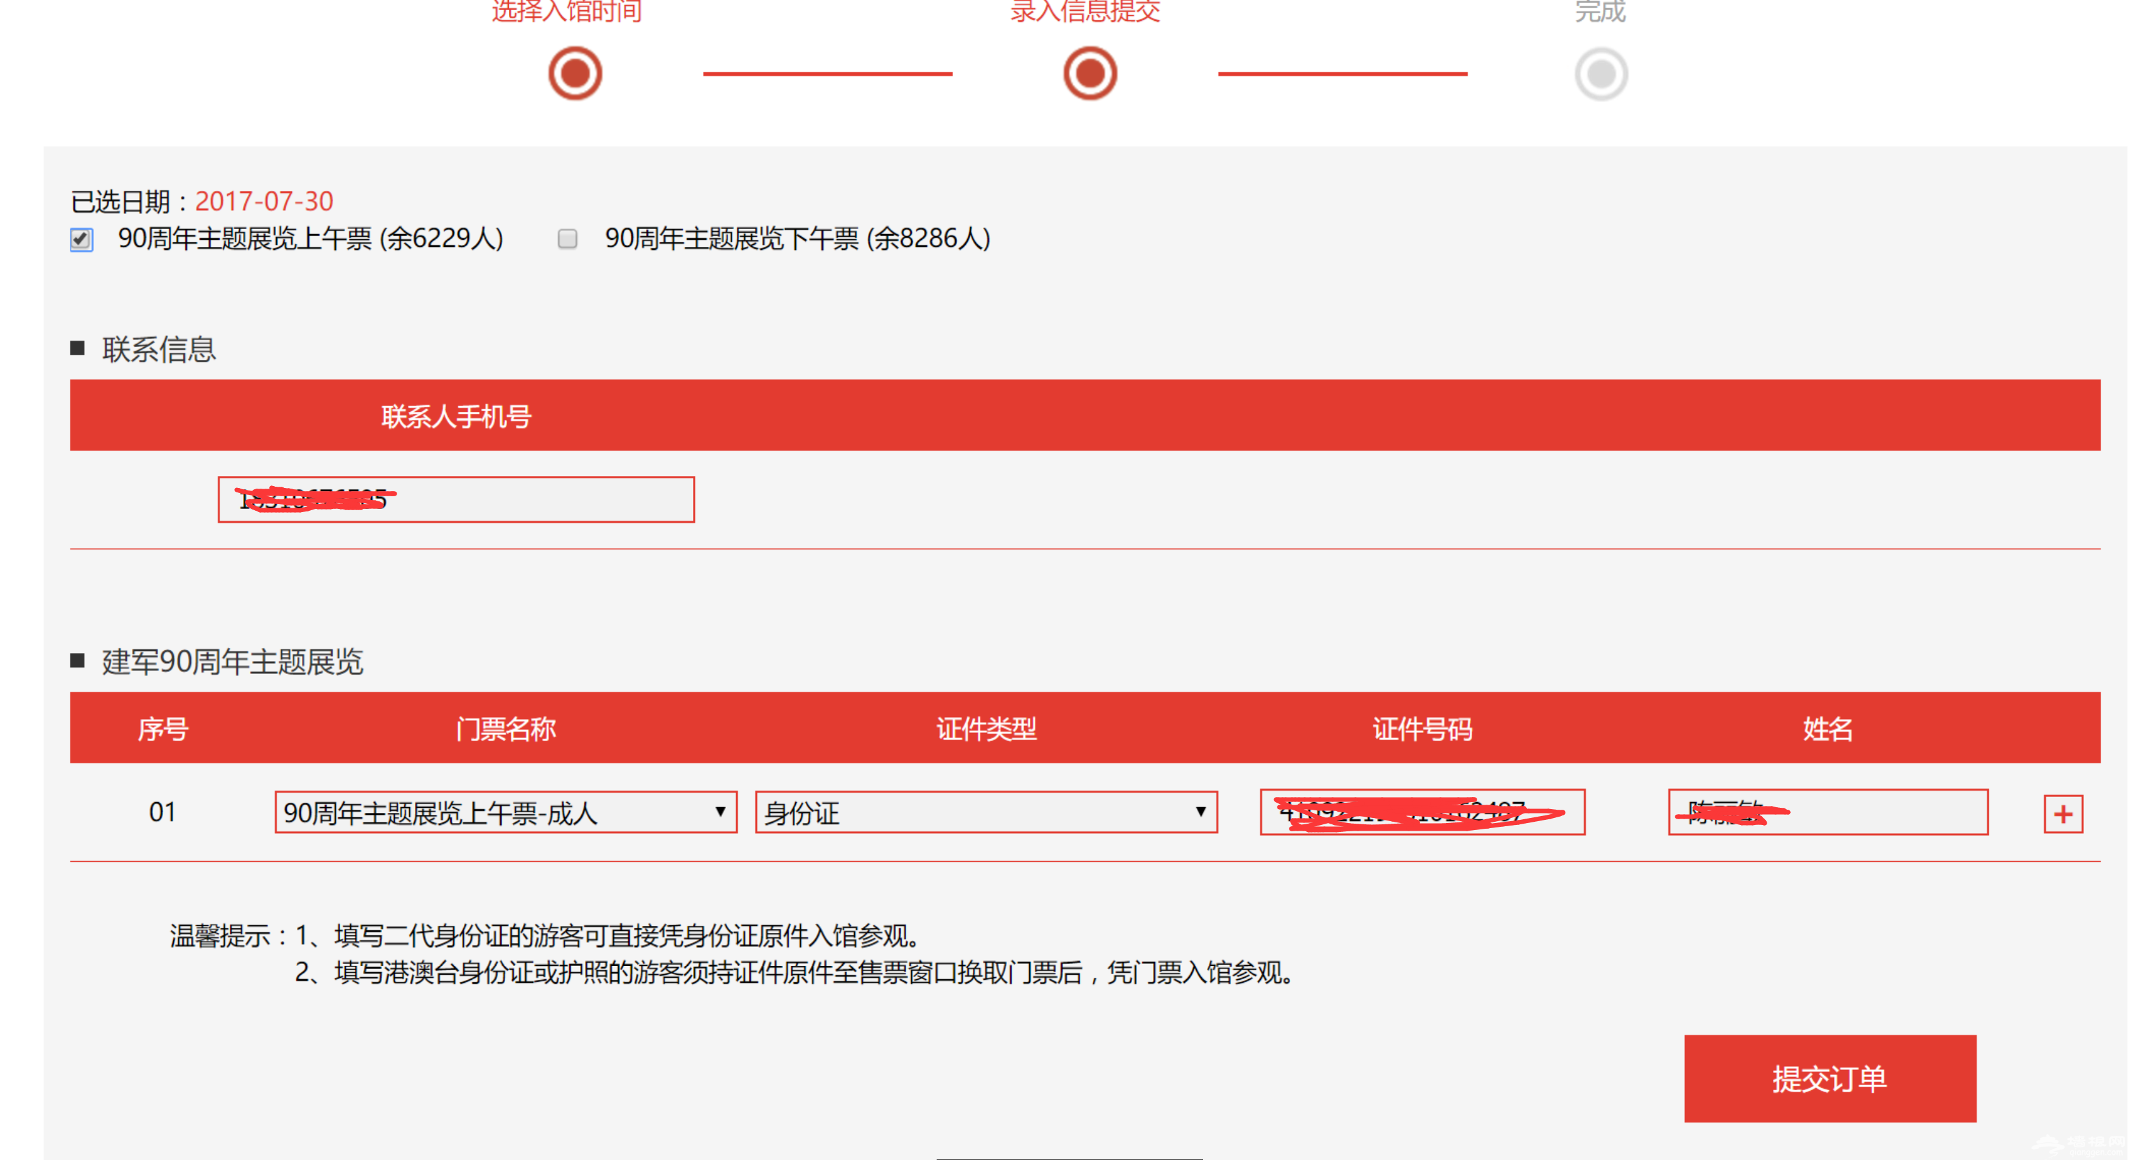Click the 选择入馆时间 step circle
Image resolution: width=2129 pixels, height=1160 pixels.
(575, 74)
